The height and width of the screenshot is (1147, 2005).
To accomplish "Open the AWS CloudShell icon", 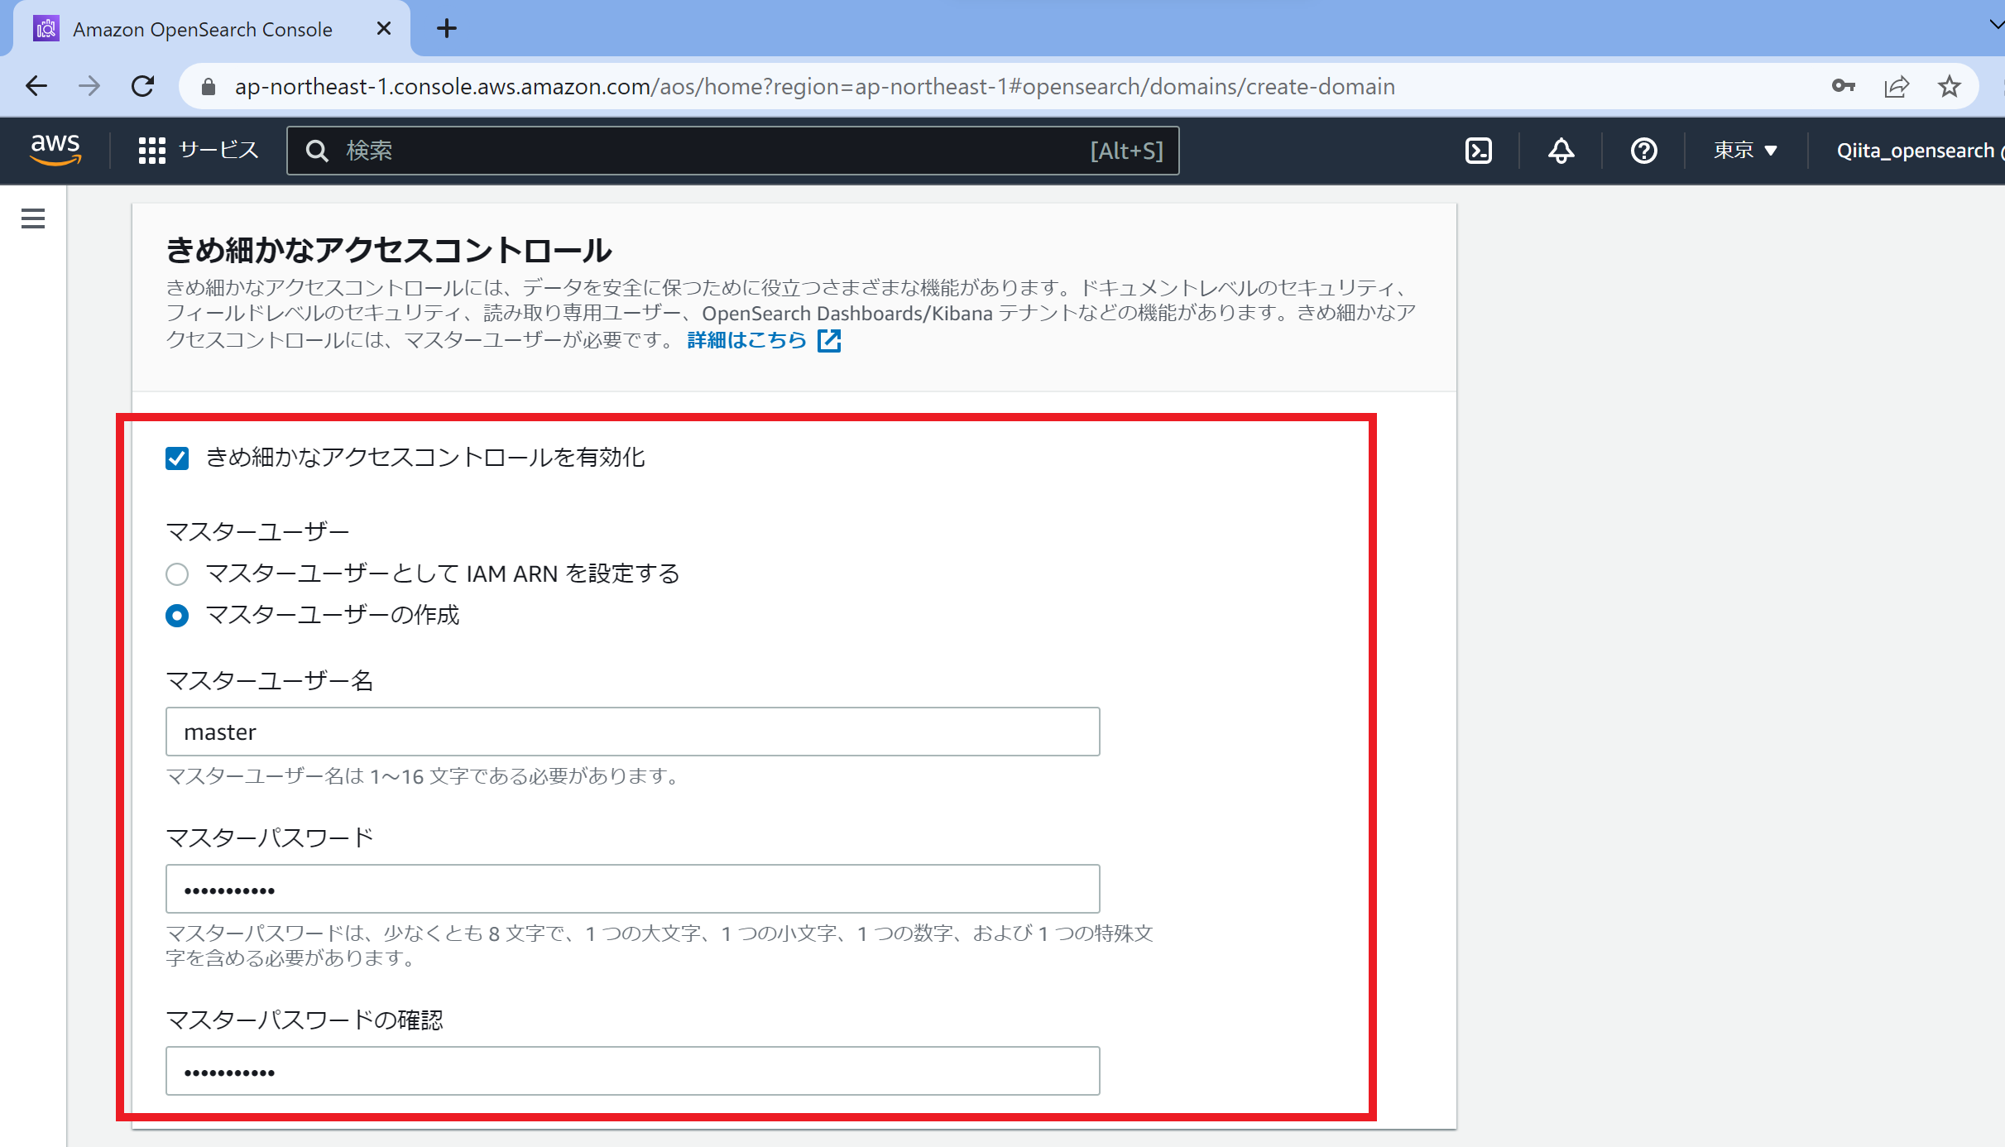I will point(1478,151).
